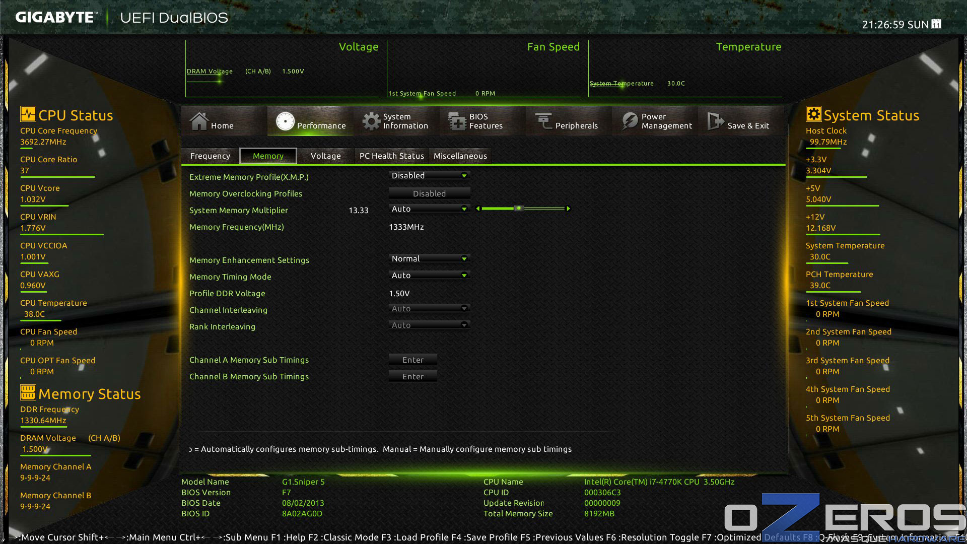Open the System Information menu
This screenshot has width=967, height=544.
[396, 121]
